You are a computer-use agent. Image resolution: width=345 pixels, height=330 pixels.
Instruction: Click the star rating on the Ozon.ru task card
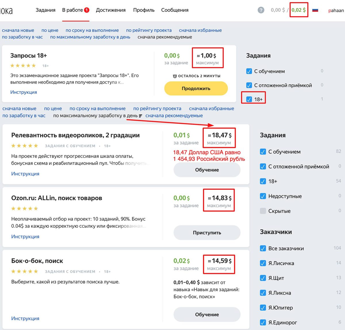[x=24, y=208]
